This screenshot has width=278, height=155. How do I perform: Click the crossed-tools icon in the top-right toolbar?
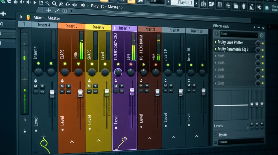click(x=259, y=7)
